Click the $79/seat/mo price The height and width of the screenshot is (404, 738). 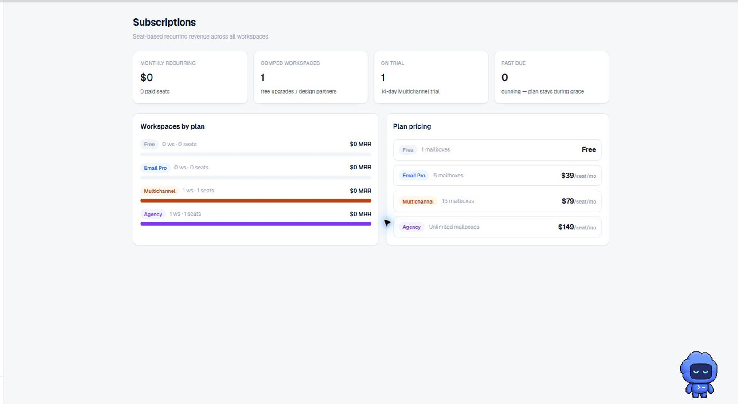(579, 201)
